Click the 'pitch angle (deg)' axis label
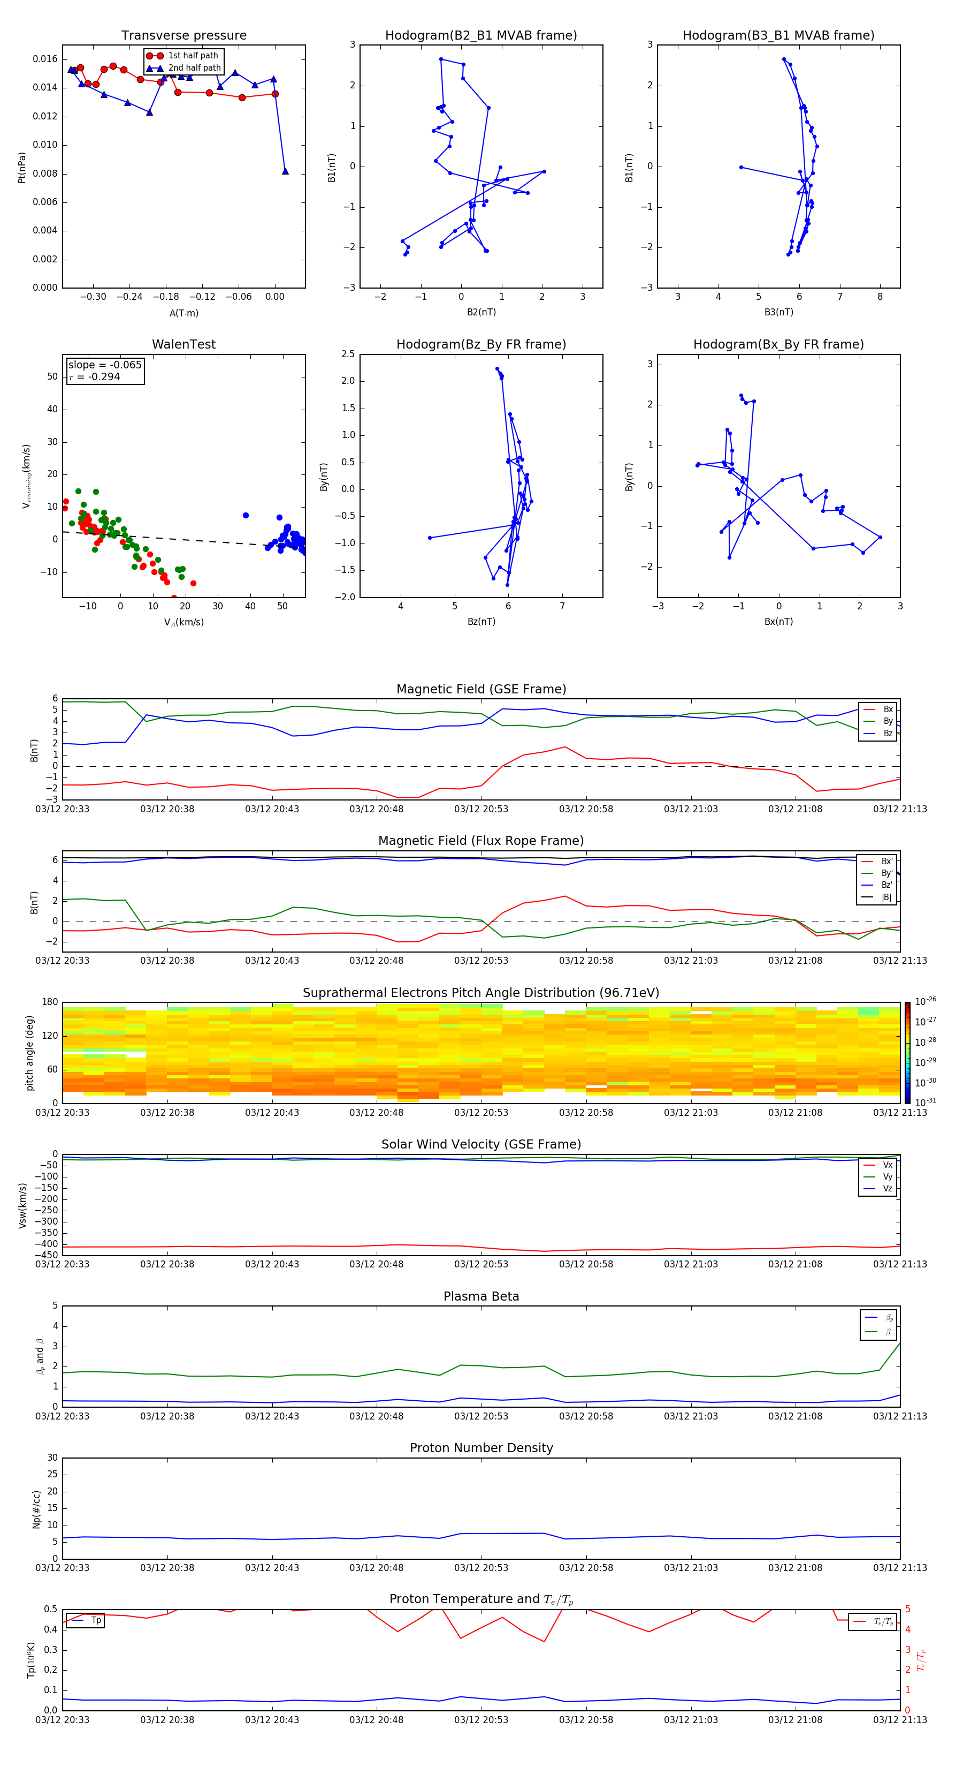This screenshot has height=1767, width=963. pyautogui.click(x=29, y=1053)
